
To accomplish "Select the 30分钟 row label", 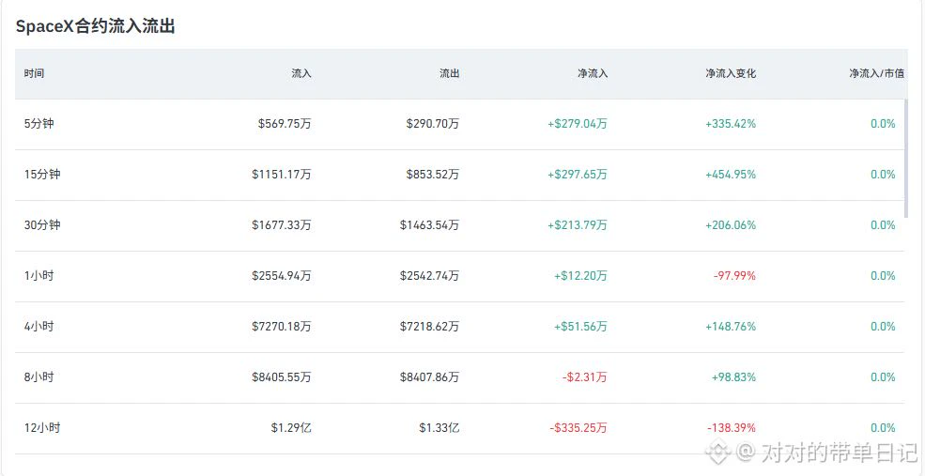I will 42,225.
